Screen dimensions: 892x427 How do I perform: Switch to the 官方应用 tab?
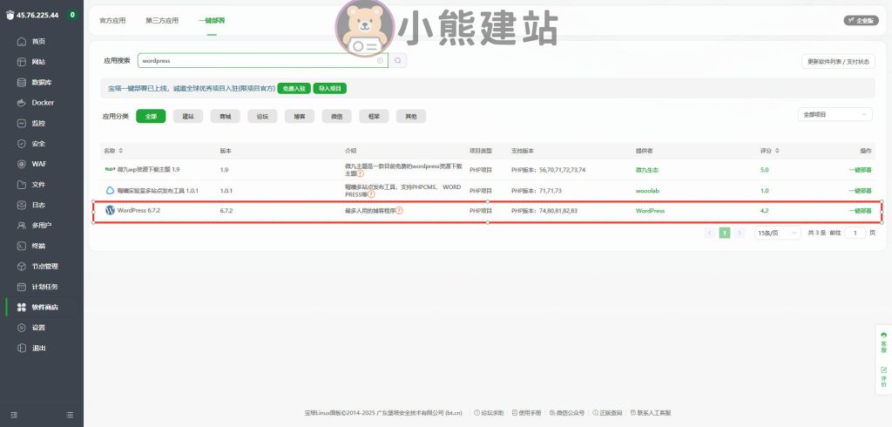click(x=112, y=19)
